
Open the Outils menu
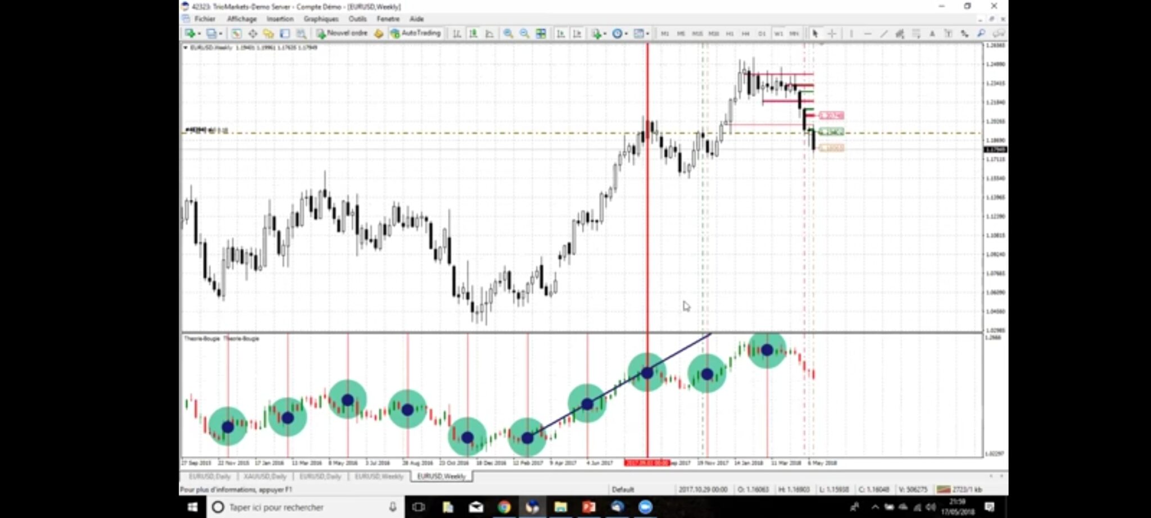tap(357, 19)
